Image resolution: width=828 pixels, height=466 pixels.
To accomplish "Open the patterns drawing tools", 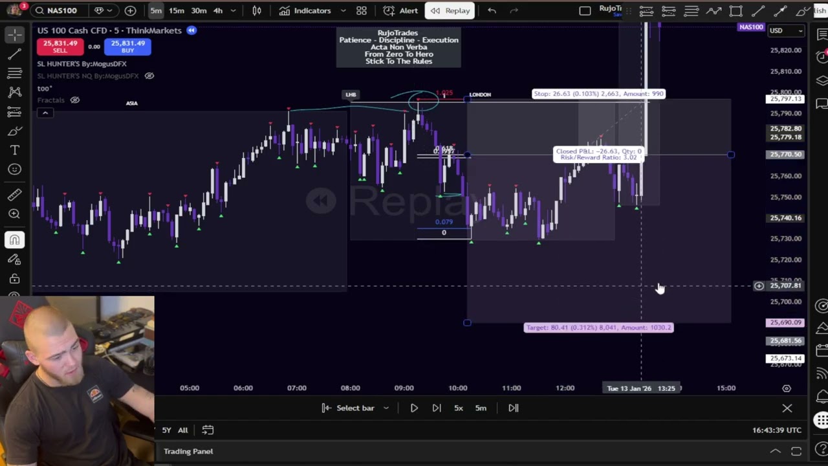I will coord(14,93).
